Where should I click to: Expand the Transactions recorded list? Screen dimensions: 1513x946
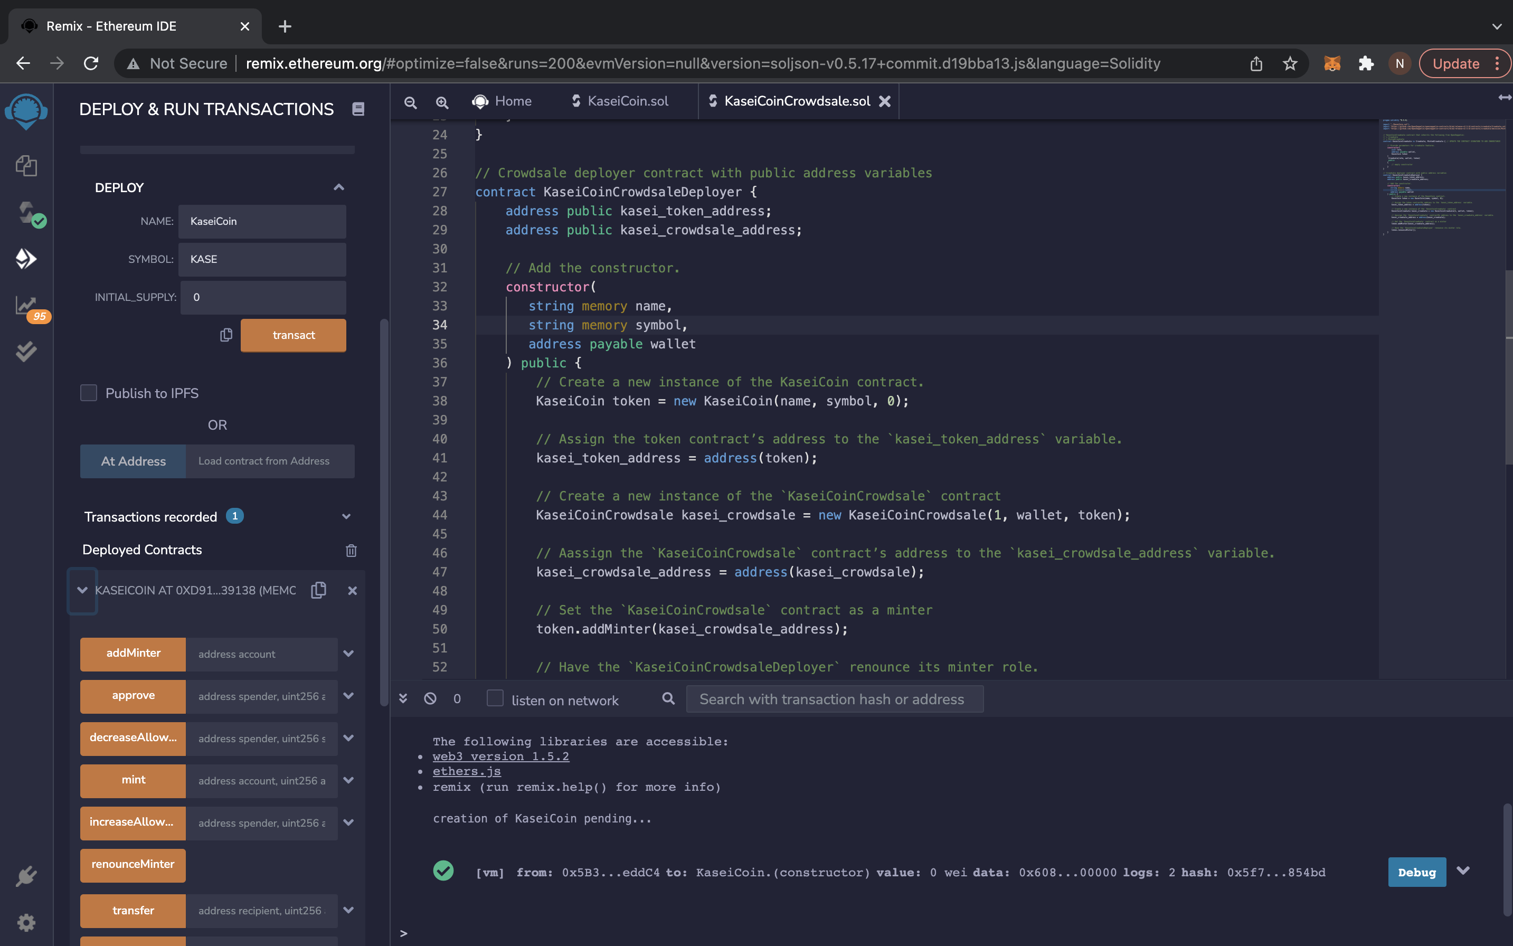coord(346,516)
